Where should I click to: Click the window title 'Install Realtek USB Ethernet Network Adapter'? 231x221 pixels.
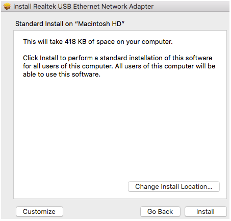pos(83,7)
